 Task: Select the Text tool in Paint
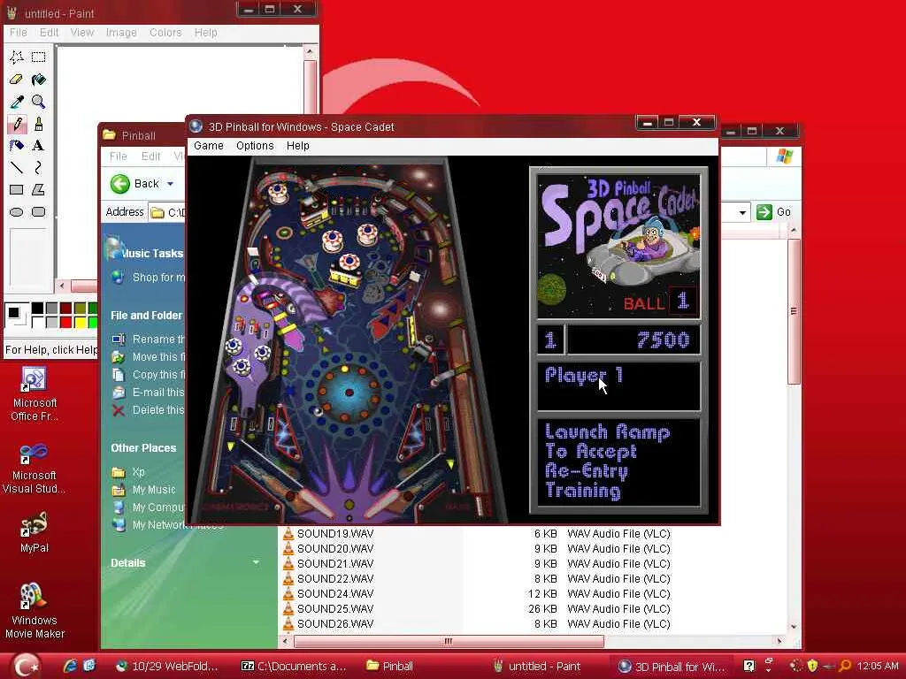[x=39, y=146]
